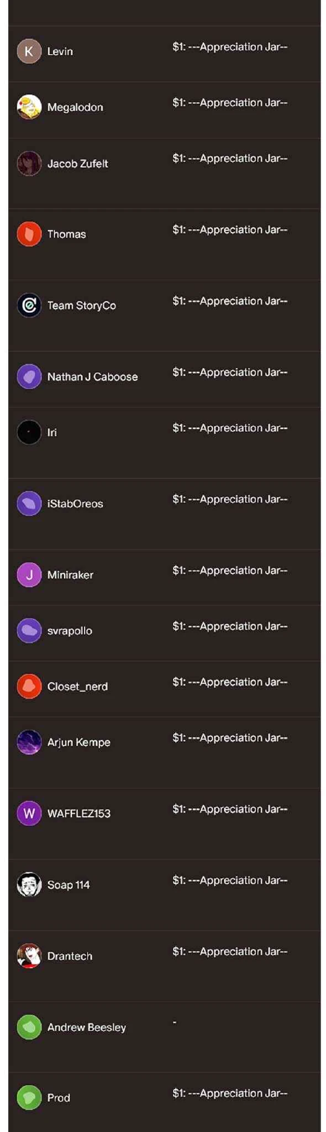The width and height of the screenshot is (326, 1132).
Task: Open Miniraker's J avatar
Action: pyautogui.click(x=29, y=575)
